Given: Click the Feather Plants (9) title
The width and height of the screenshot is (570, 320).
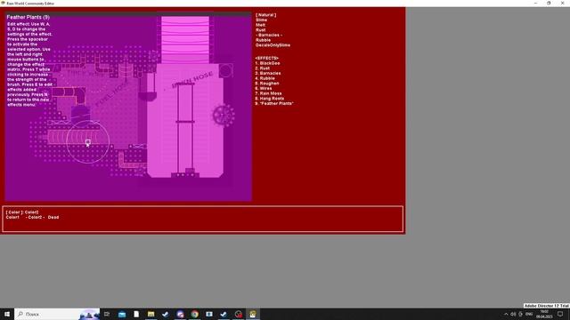Looking at the screenshot, I should 28,17.
